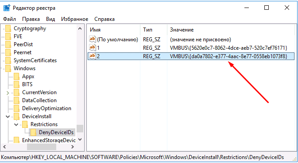Viewport: 298px width, 163px height.
Task: Open the Справка menu
Action: pos(104,19)
